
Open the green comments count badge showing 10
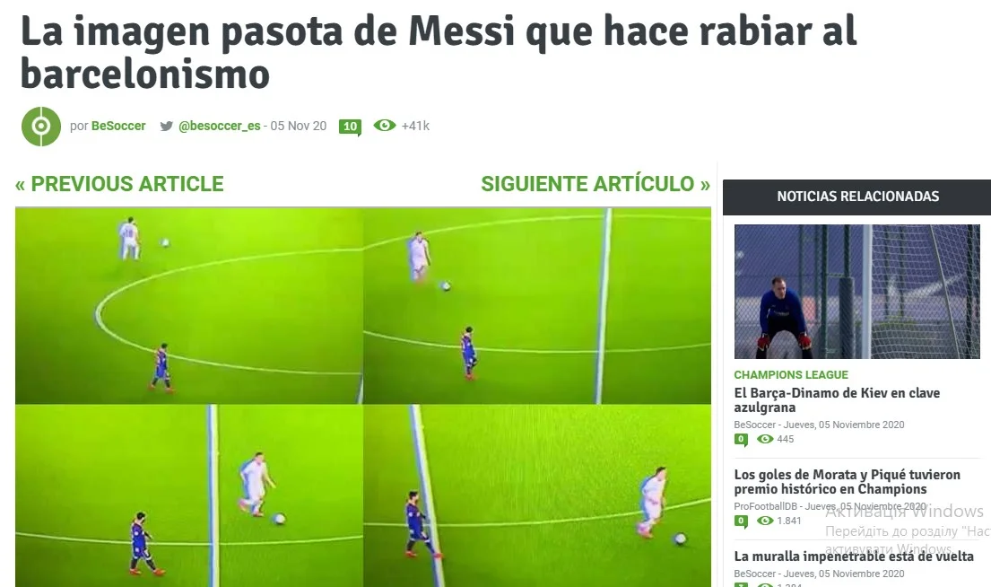(x=350, y=127)
